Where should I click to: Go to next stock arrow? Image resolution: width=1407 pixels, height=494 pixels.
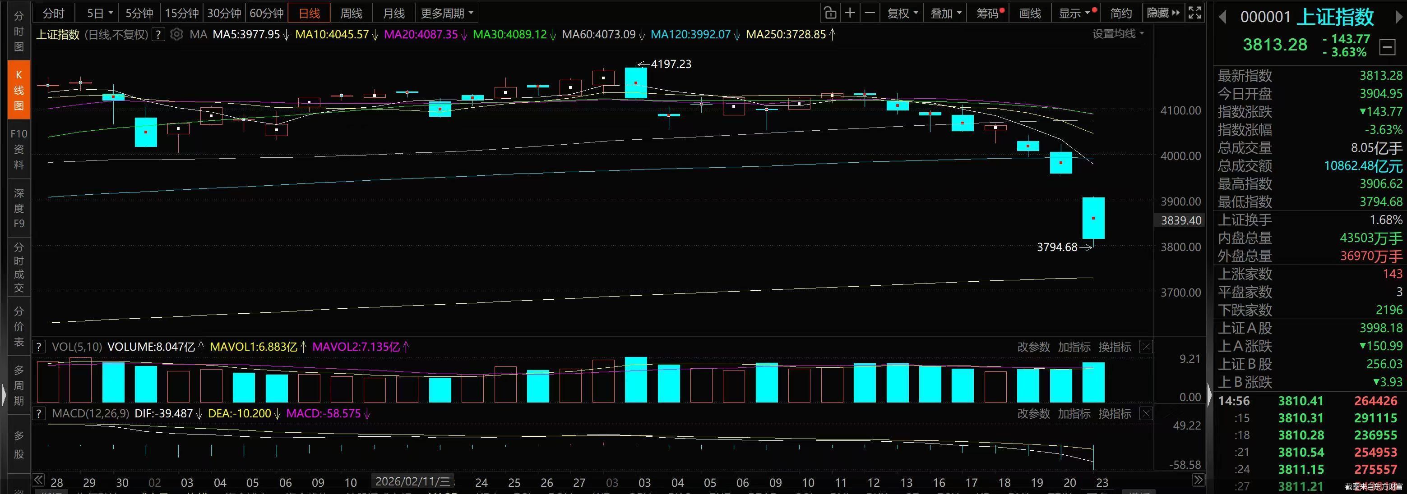click(1399, 18)
